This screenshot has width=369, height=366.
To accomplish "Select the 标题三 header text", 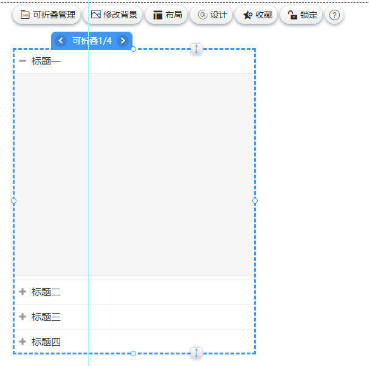I will 46,317.
